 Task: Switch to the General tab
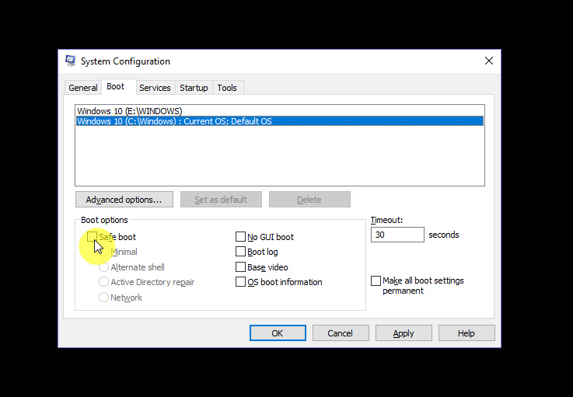pos(83,88)
